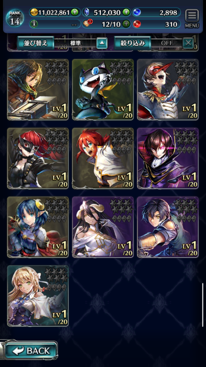Tap the RANK 14 badge
This screenshot has width=206, height=367.
(x=15, y=18)
